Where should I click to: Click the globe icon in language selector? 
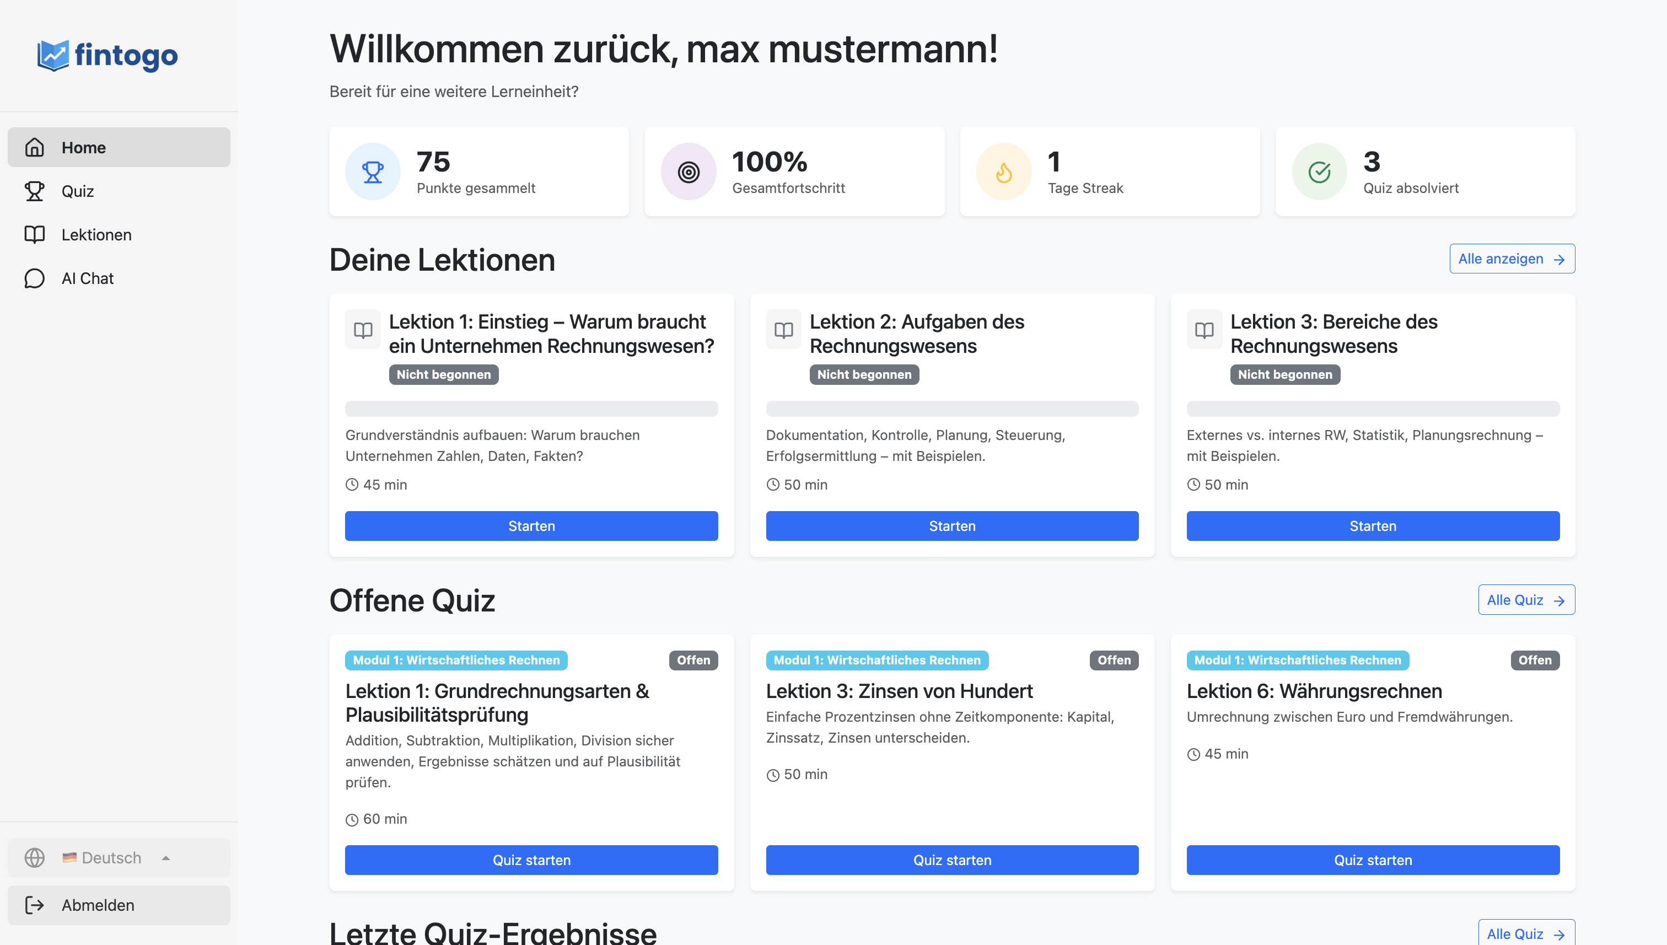coord(34,857)
